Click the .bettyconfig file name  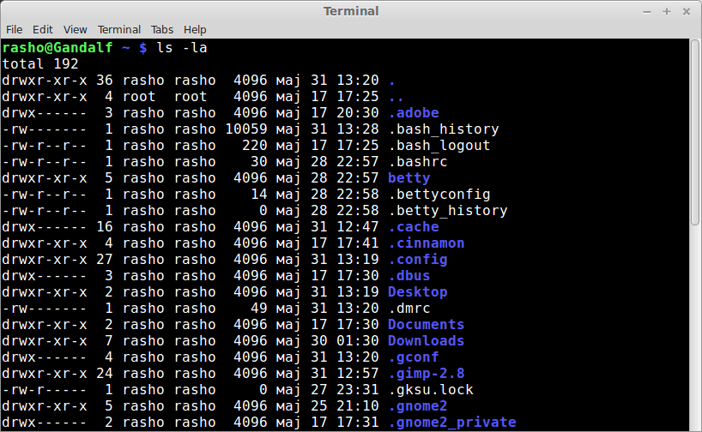pyautogui.click(x=439, y=194)
